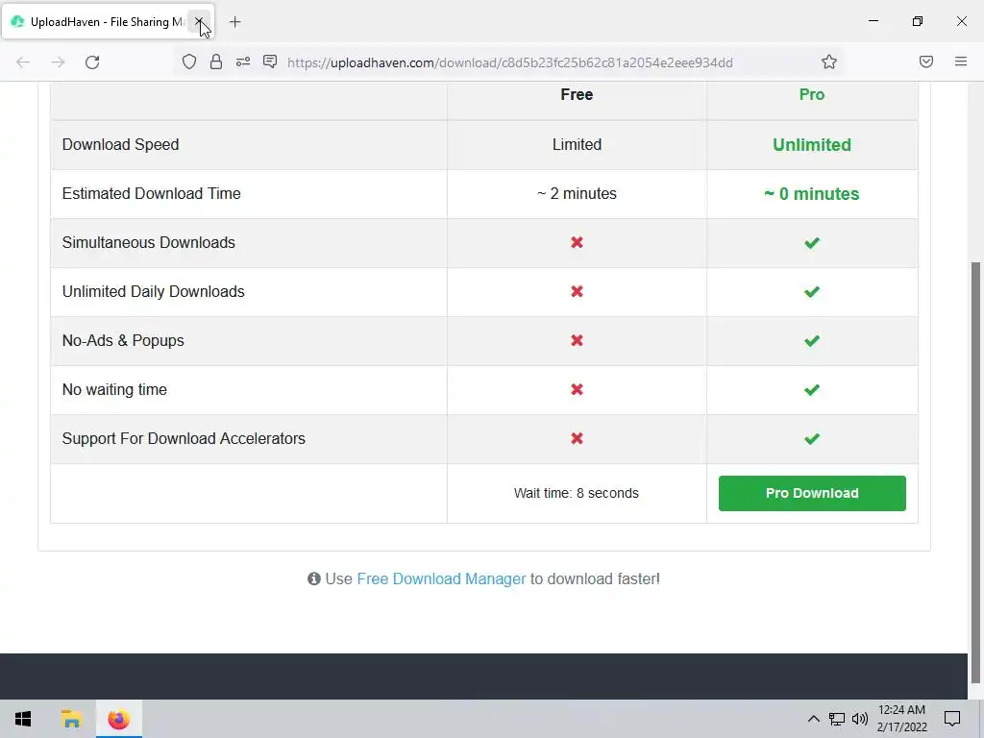This screenshot has width=984, height=738.
Task: Open File Explorer from the taskbar
Action: [71, 719]
